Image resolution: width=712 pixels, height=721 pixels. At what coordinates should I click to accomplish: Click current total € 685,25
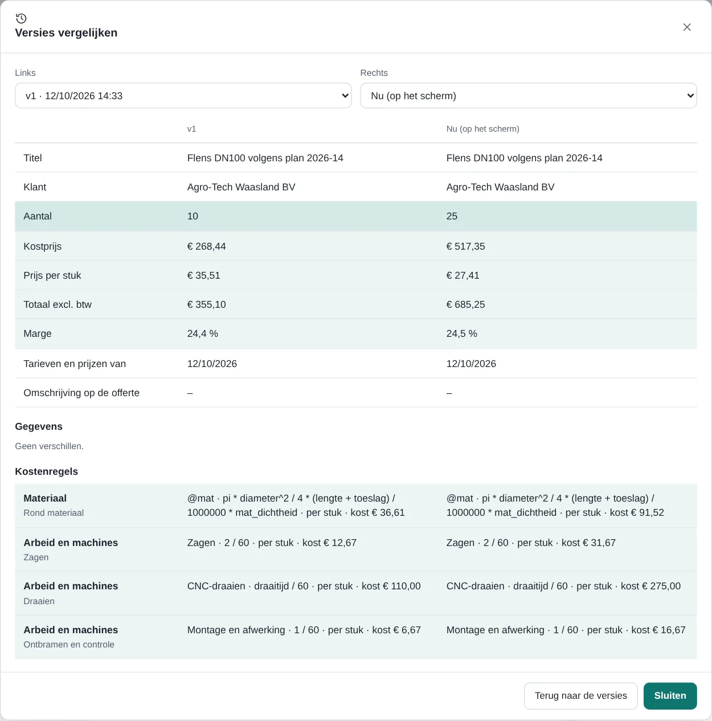click(x=465, y=304)
